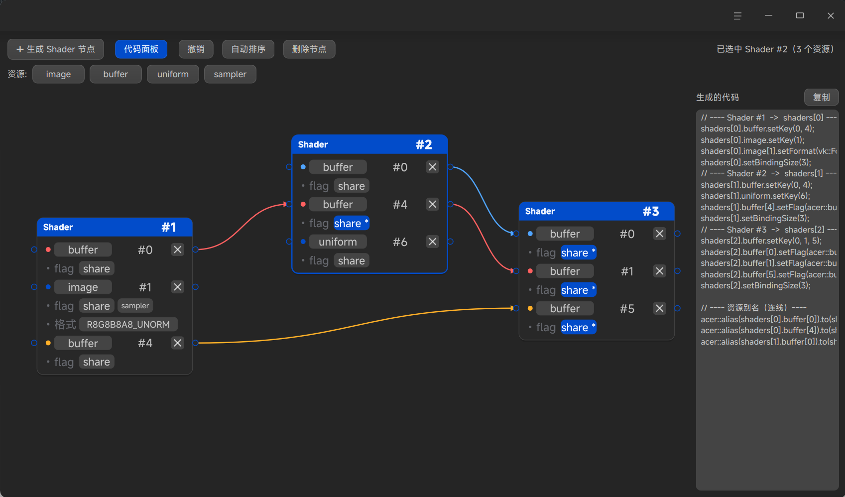
Task: Click input port of Shader #1 buffer #0
Action: [x=34, y=249]
